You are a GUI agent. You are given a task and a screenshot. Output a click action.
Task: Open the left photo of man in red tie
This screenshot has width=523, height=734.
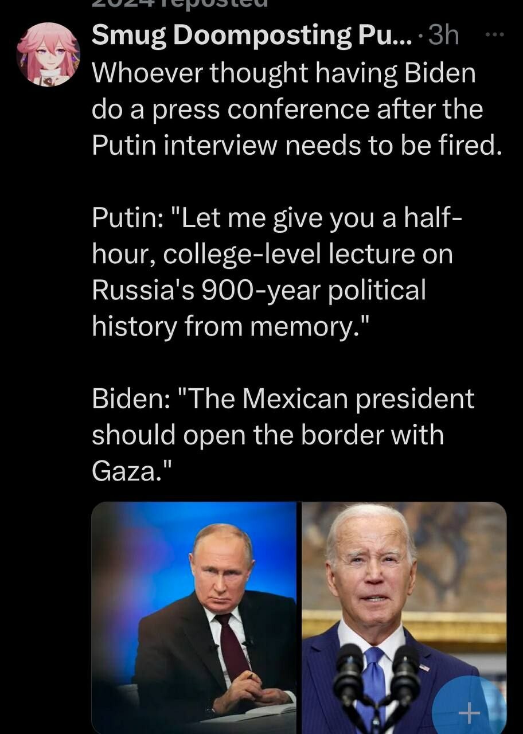194,618
